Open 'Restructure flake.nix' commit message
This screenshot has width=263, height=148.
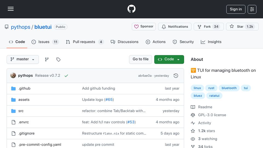(x=114, y=133)
